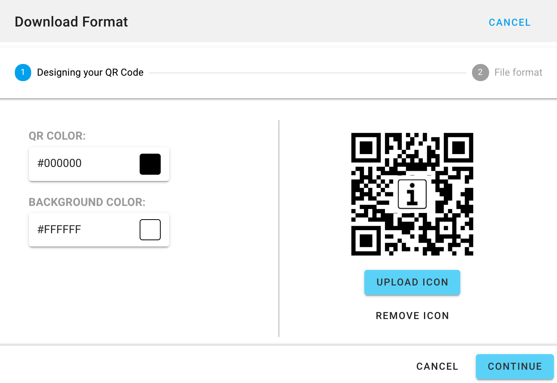Viewport: 557px width, 383px height.
Task: Click the QR code's top-right finder square
Action: pyautogui.click(x=458, y=148)
